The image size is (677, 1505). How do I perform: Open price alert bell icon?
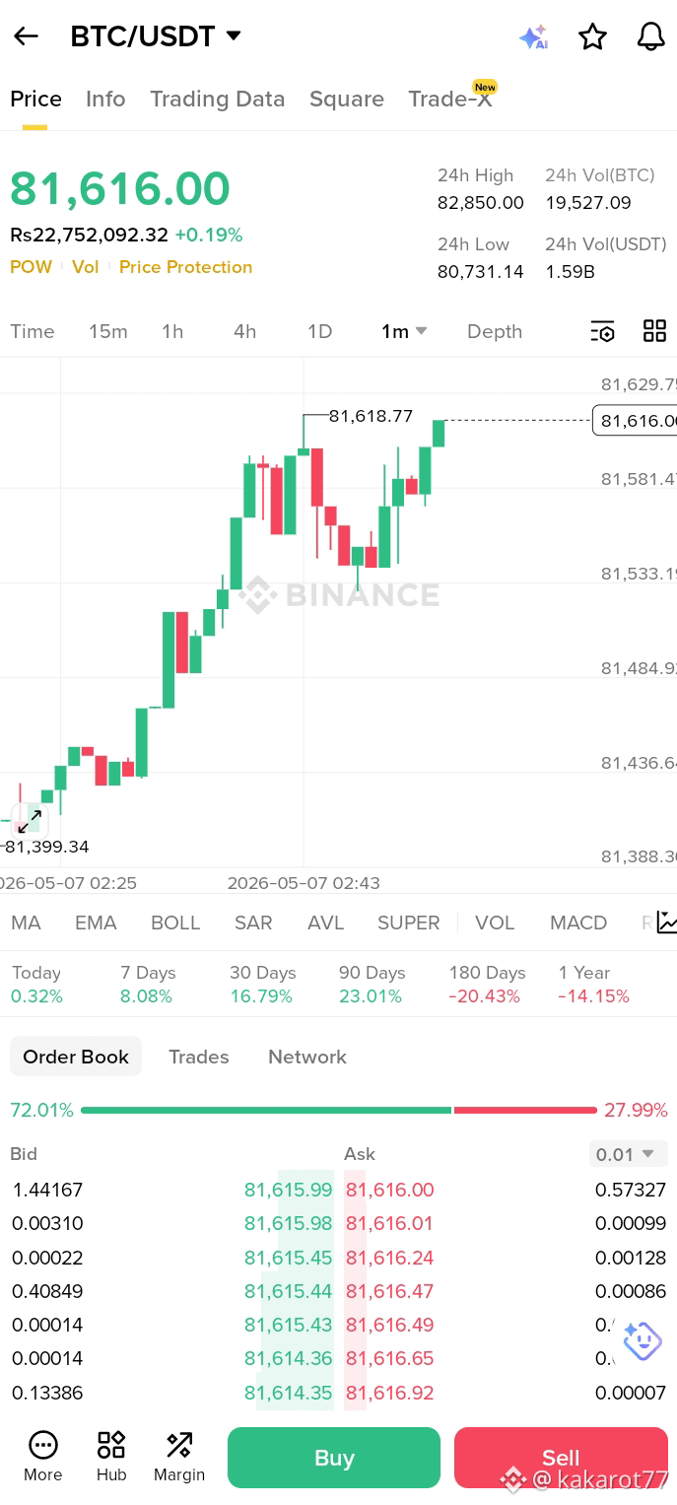pos(651,37)
